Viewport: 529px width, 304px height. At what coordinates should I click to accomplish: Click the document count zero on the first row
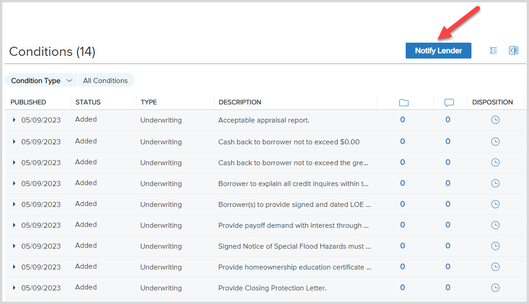coord(402,119)
